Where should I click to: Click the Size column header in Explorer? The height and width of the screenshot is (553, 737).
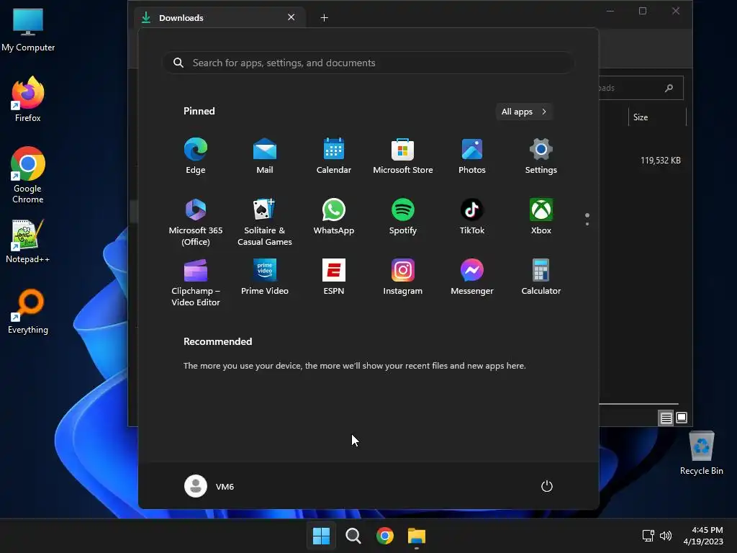pos(656,117)
